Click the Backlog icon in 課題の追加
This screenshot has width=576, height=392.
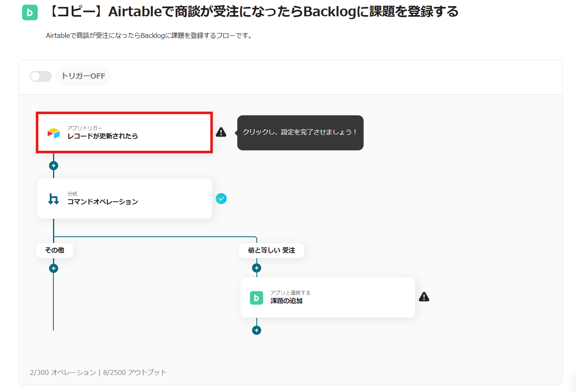coord(256,298)
